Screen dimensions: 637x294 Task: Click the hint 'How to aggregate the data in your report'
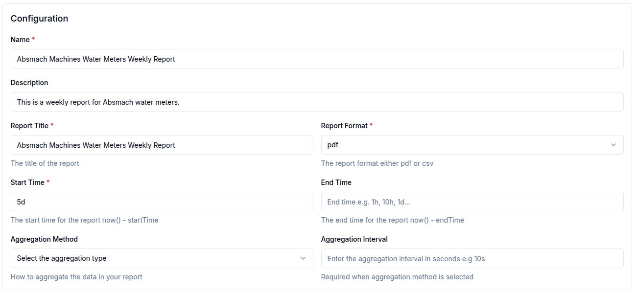tap(76, 276)
